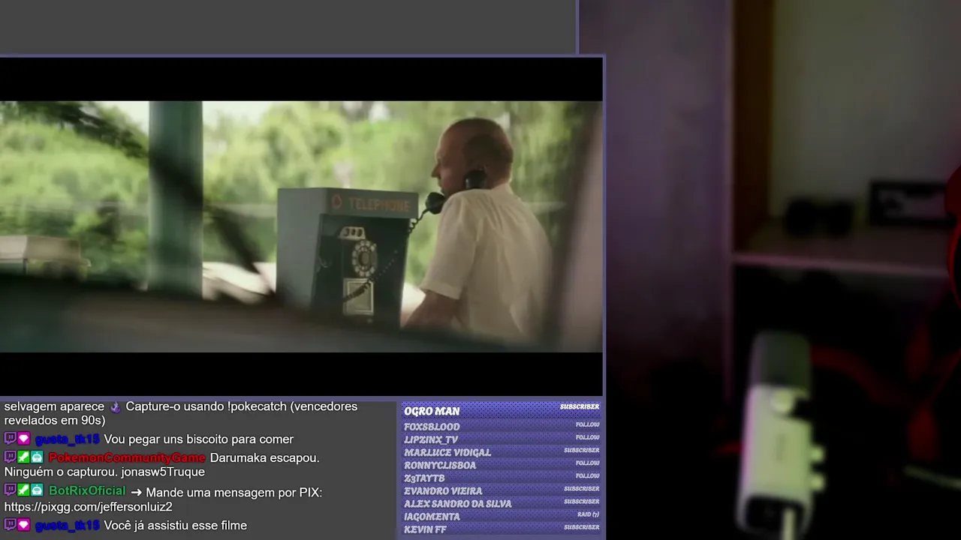Click the RAID label on the IAGOMENTA row
Viewport: 961px width, 540px height.
[x=588, y=514]
